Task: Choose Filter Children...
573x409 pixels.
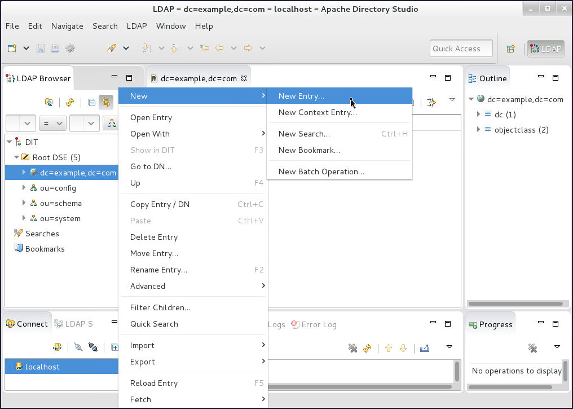Action: coord(193,308)
